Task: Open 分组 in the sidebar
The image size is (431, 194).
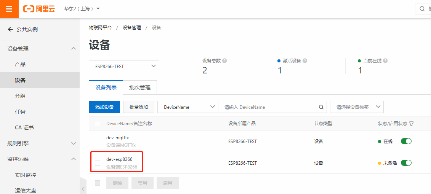Action: tap(20, 96)
